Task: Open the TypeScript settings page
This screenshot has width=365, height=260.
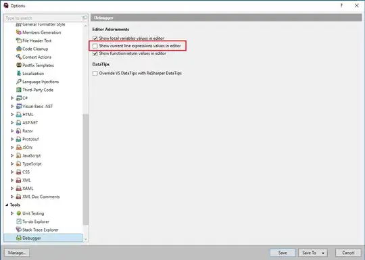Action: click(x=32, y=163)
